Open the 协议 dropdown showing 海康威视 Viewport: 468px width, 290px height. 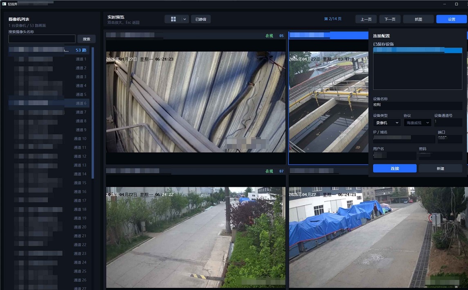[x=418, y=122]
